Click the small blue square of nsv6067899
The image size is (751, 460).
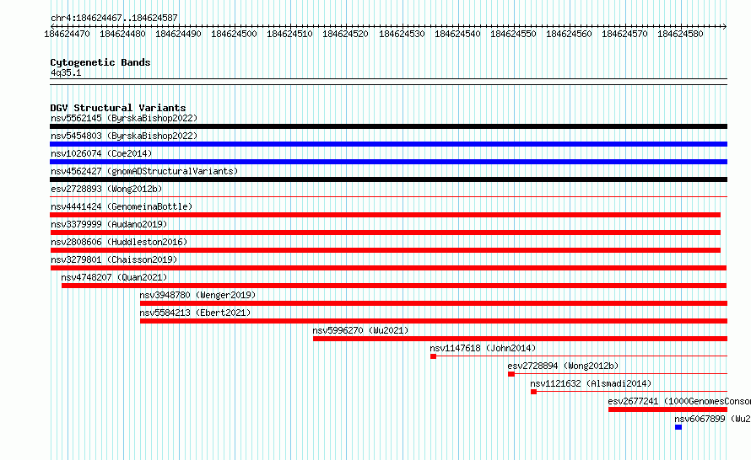(x=678, y=427)
